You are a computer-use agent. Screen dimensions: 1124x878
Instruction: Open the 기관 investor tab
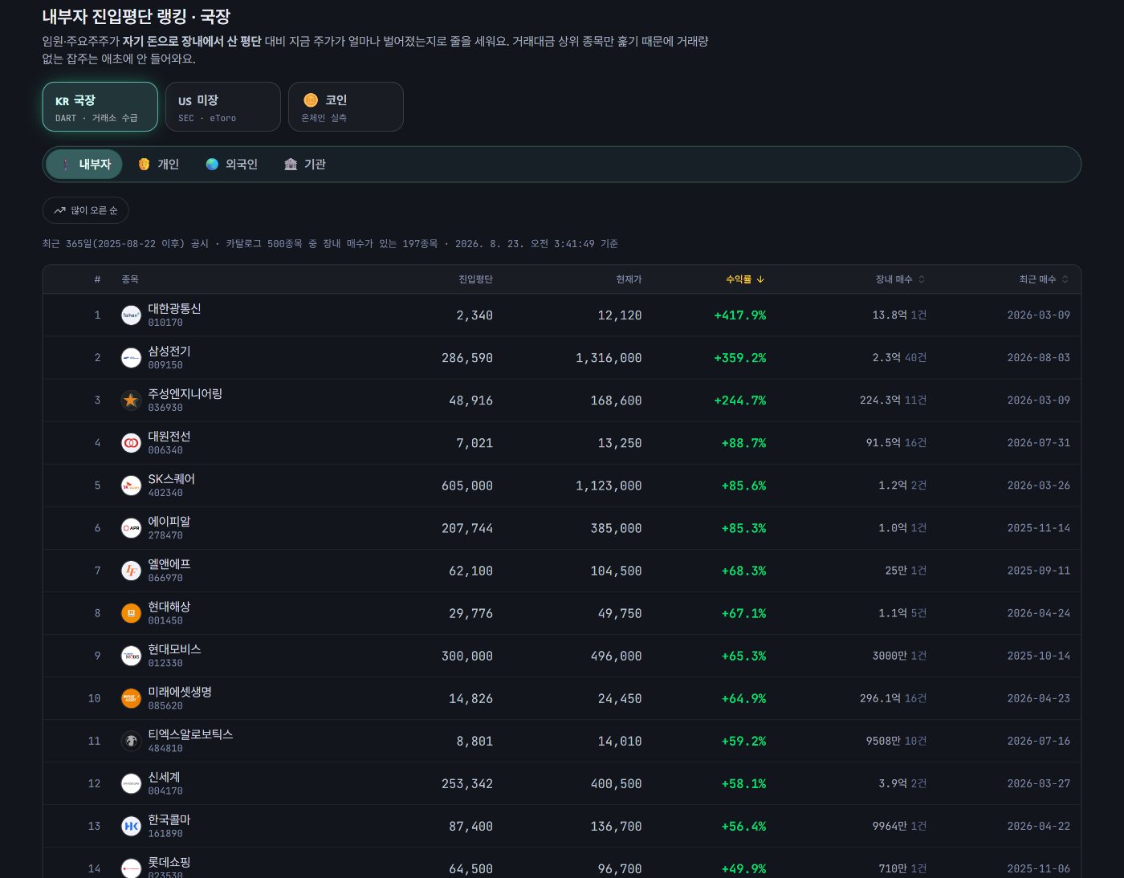[304, 165]
